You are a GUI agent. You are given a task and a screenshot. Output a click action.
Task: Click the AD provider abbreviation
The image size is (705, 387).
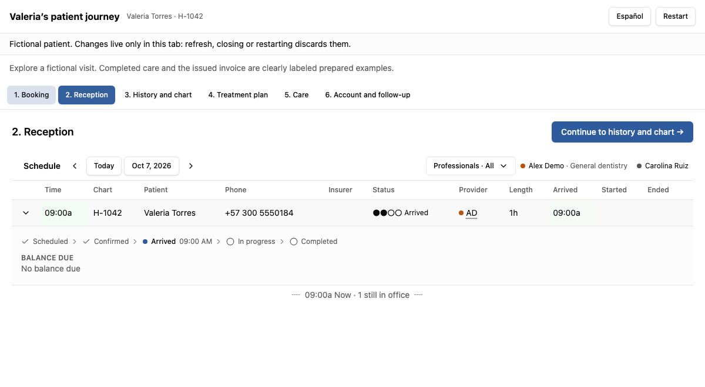[x=472, y=213]
